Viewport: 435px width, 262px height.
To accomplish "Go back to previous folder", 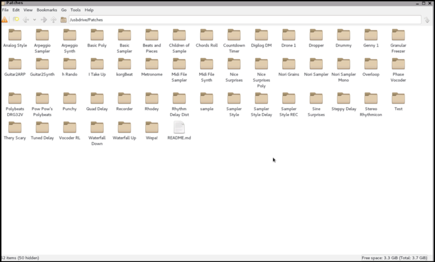I will 26,20.
